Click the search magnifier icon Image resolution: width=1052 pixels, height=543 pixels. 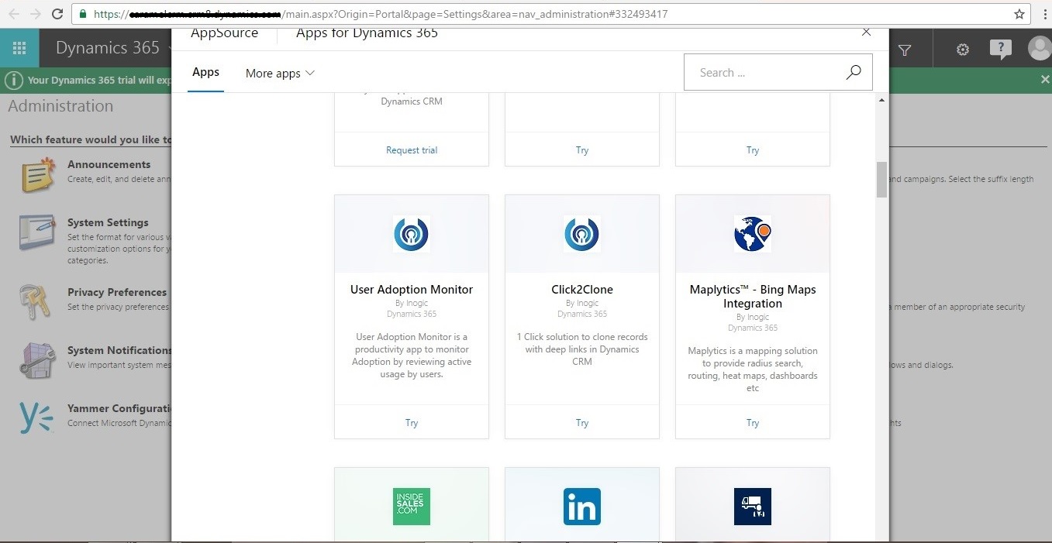[x=853, y=72]
